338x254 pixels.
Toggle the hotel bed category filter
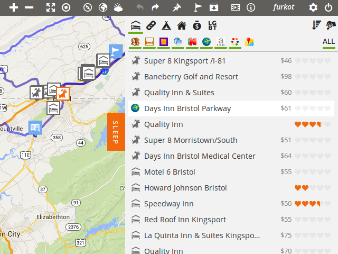[x=136, y=25]
